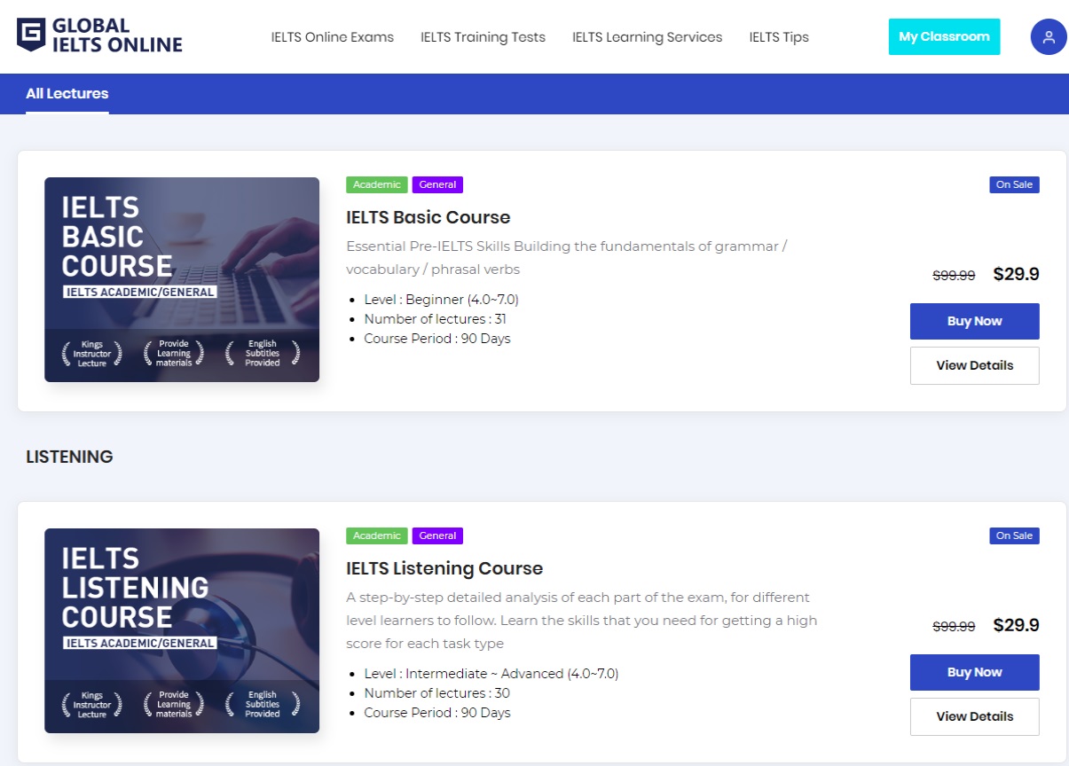This screenshot has height=766, width=1069.
Task: Click the crossed-out $99.99 price for Basic Course
Action: click(954, 276)
